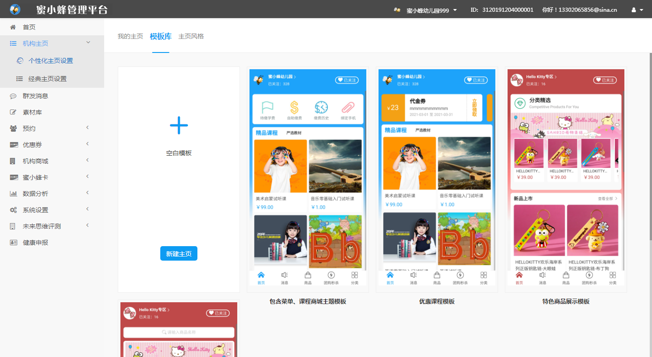Image resolution: width=652 pixels, height=357 pixels.
Task: Select 精品课程 tab in 优惠课程模板 preview
Action: tap(396, 130)
